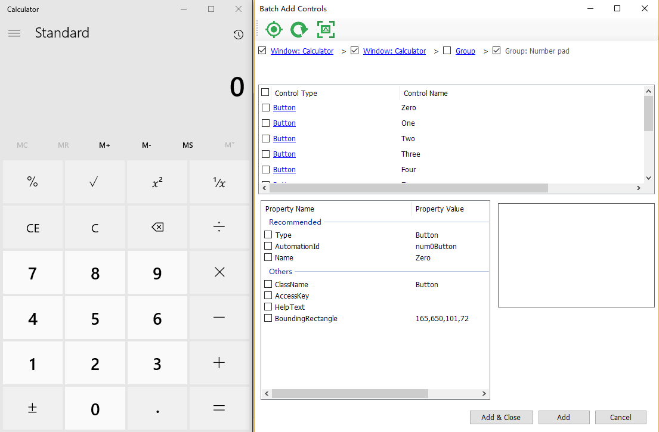Toggle the select-all checkbox beside Control Type
This screenshot has width=659, height=432.
pos(265,92)
